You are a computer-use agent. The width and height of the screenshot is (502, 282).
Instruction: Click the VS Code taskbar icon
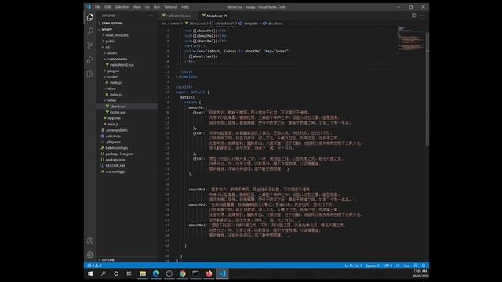(222, 273)
